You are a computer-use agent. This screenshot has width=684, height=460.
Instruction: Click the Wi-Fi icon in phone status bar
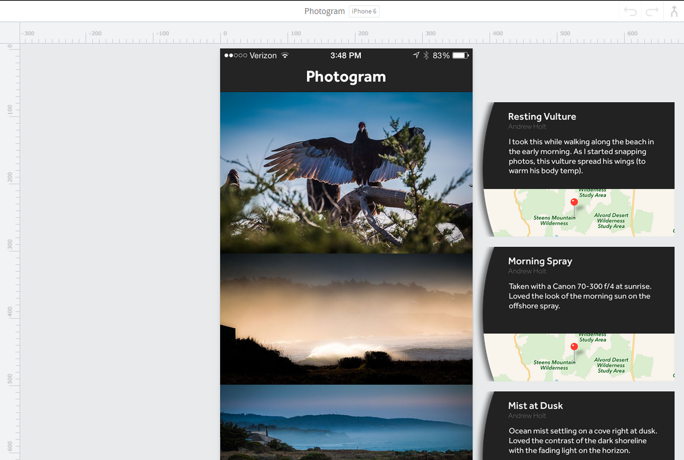(285, 55)
